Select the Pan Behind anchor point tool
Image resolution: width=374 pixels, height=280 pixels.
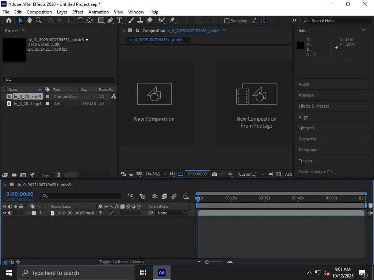(x=89, y=20)
